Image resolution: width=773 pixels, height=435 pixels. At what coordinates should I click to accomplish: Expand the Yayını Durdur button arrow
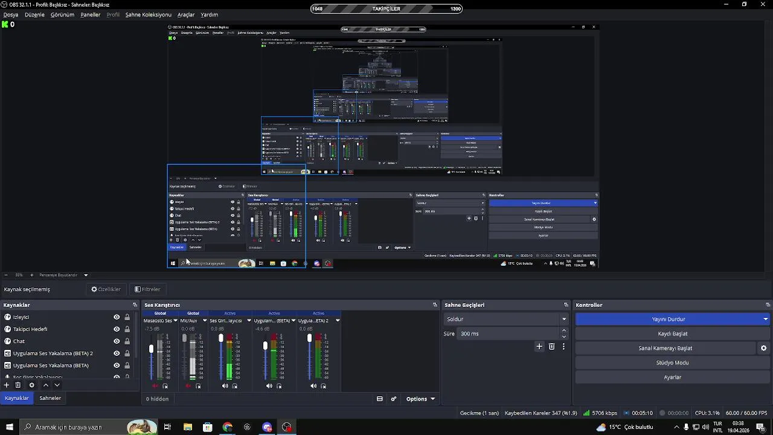pyautogui.click(x=765, y=319)
